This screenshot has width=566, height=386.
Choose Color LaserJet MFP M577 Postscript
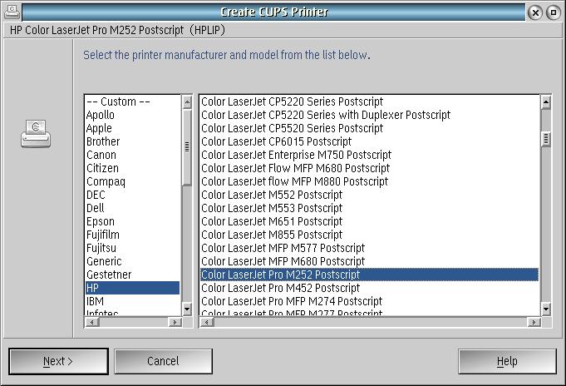pos(369,248)
